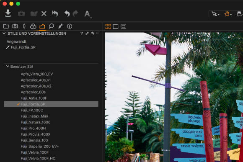Select the Fuji_Sensia_100 style

(34, 141)
